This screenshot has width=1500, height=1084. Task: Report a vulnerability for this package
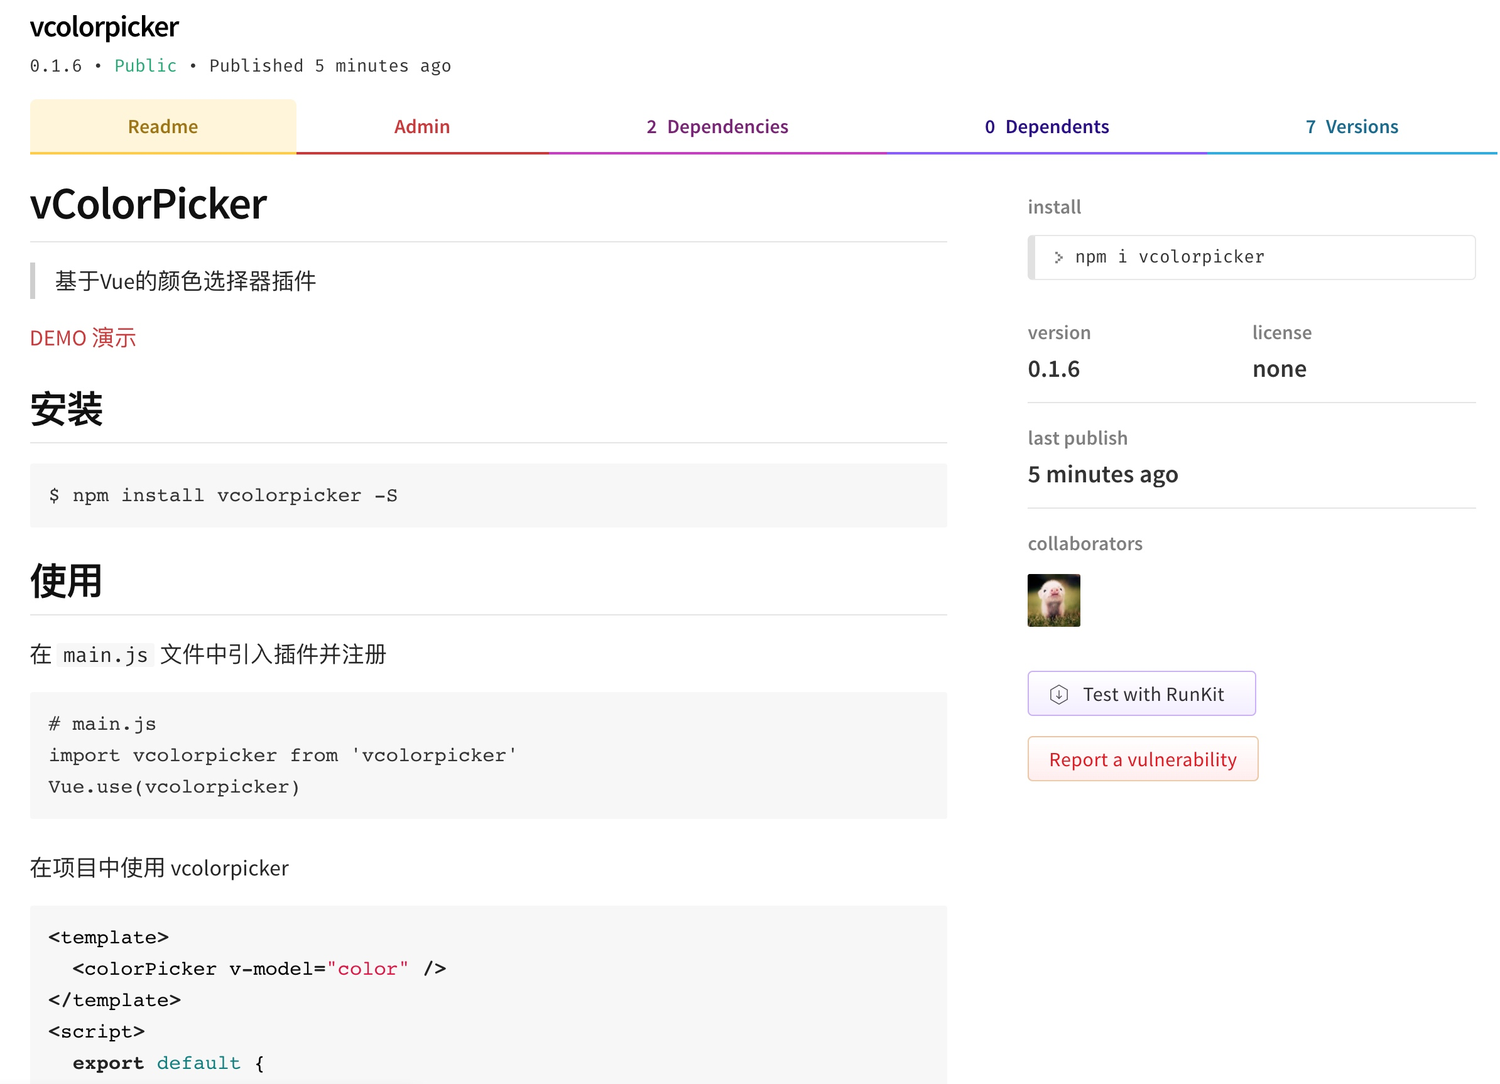(1143, 759)
